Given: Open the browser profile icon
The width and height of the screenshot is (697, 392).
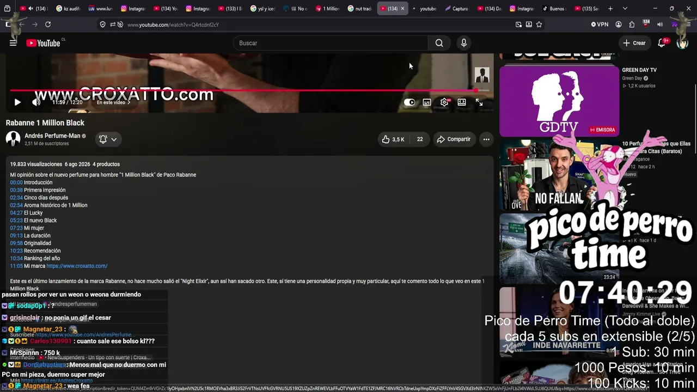Looking at the screenshot, I should pyautogui.click(x=619, y=24).
